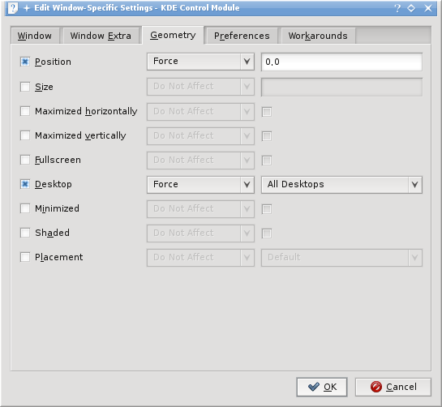Click the window menu icon in title bar
The width and height of the screenshot is (442, 407).
point(13,8)
